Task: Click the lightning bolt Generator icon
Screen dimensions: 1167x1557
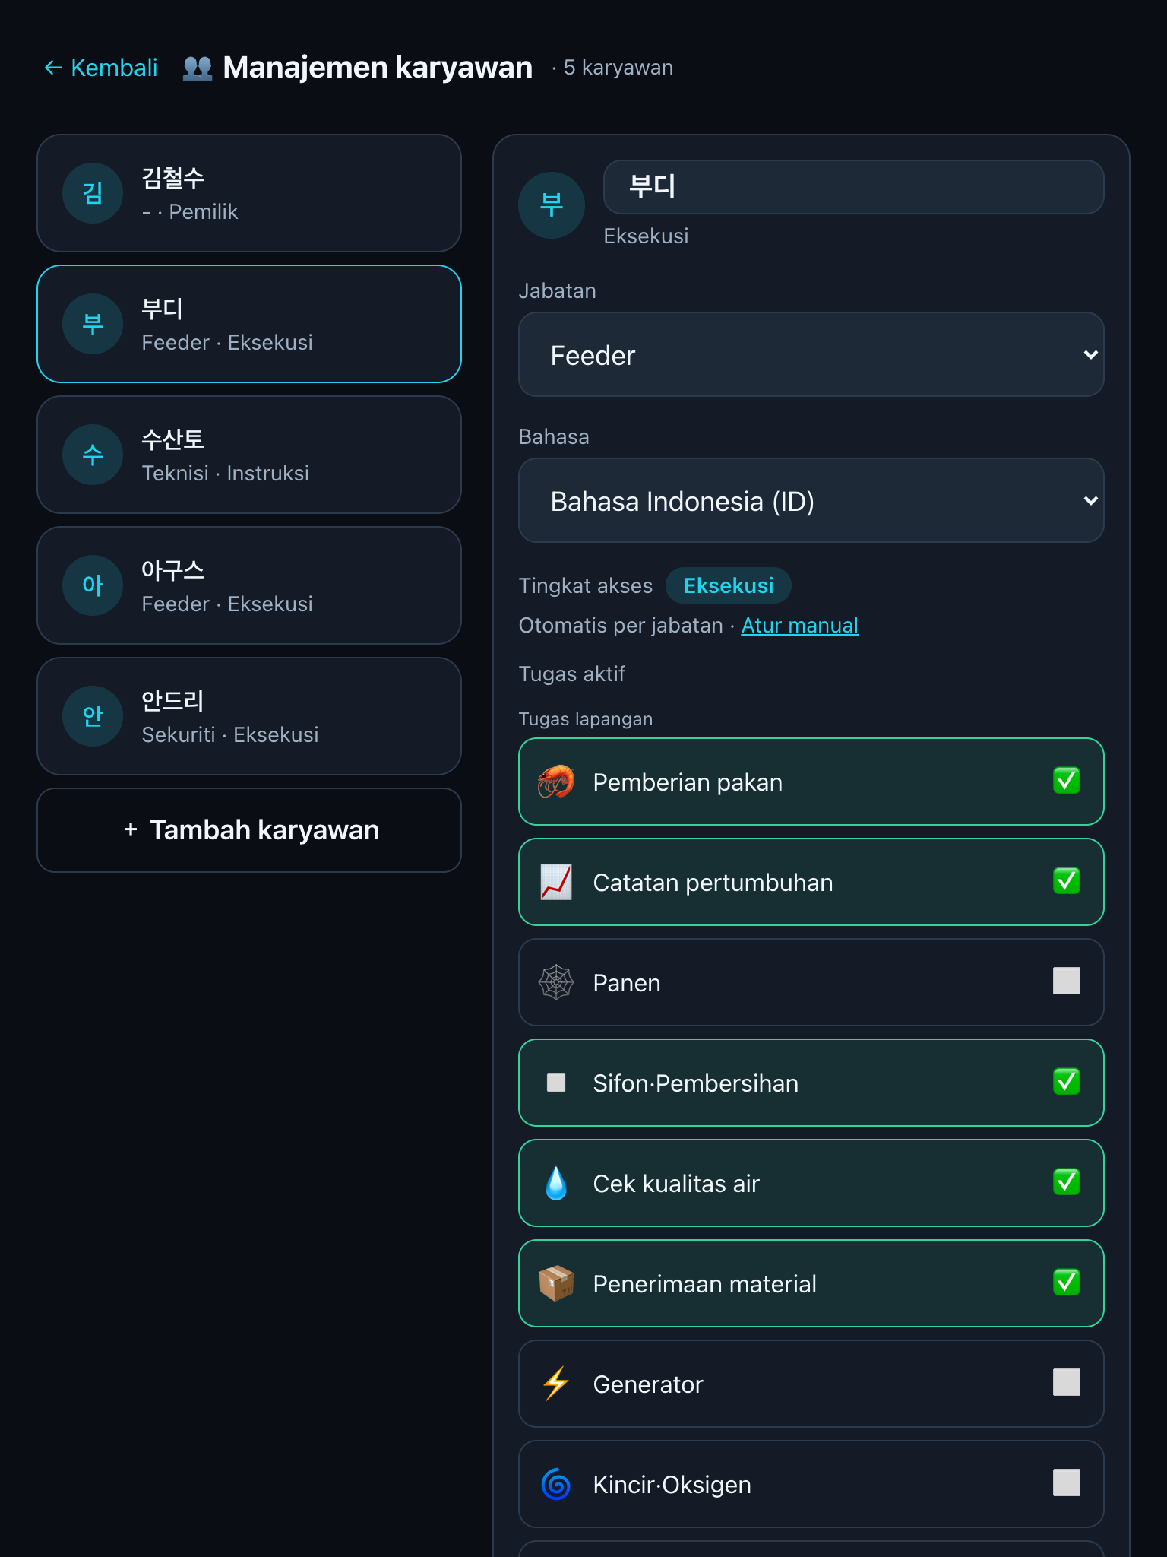Action: click(556, 1384)
